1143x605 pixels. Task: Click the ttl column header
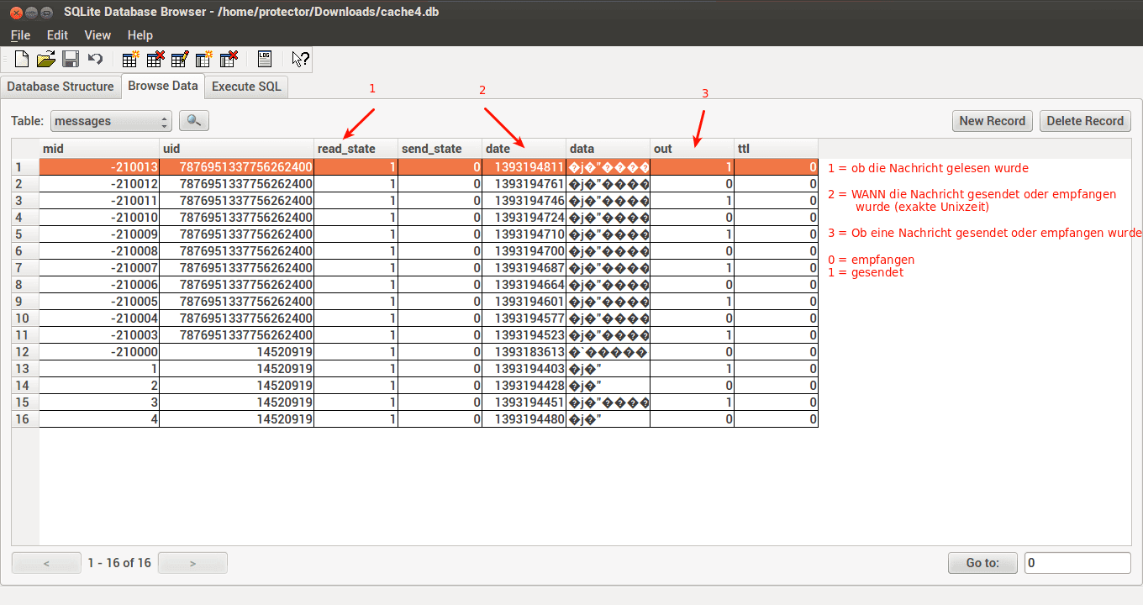[x=777, y=149]
